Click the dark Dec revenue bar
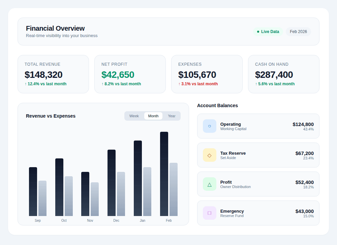The height and width of the screenshot is (245, 337). 112,183
